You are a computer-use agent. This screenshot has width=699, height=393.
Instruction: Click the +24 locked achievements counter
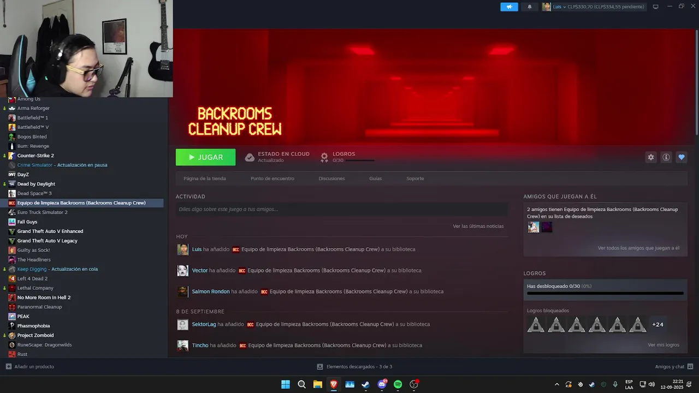point(657,325)
